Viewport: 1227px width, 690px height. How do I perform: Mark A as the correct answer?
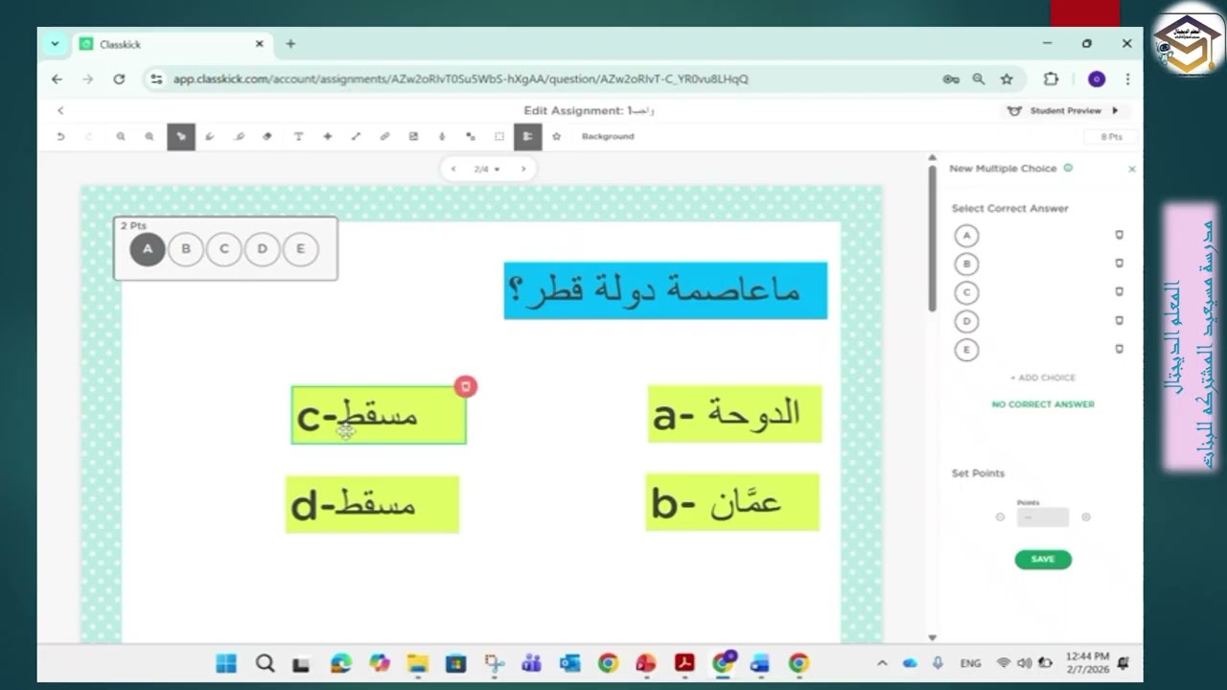[966, 235]
